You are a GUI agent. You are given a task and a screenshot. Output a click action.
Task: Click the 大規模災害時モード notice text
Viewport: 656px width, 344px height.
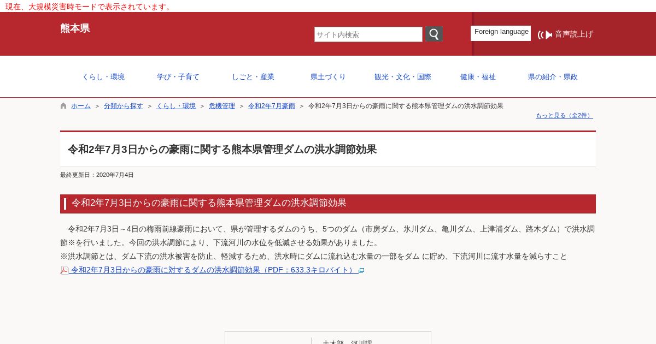[x=89, y=7]
